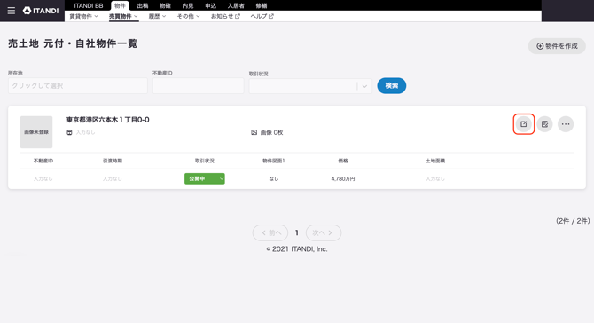Viewport: 594px width, 323px height.
Task: Expand the 賃貸物件 dropdown menu
Action: 83,16
